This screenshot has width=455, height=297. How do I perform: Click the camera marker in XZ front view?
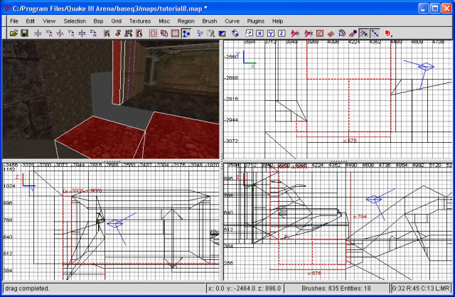pos(374,200)
